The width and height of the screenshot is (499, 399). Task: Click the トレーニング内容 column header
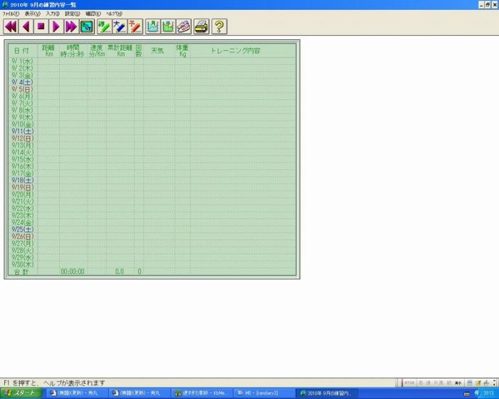tap(235, 51)
